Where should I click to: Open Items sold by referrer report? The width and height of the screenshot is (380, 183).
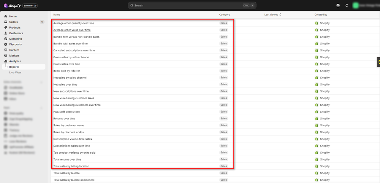[x=66, y=71]
